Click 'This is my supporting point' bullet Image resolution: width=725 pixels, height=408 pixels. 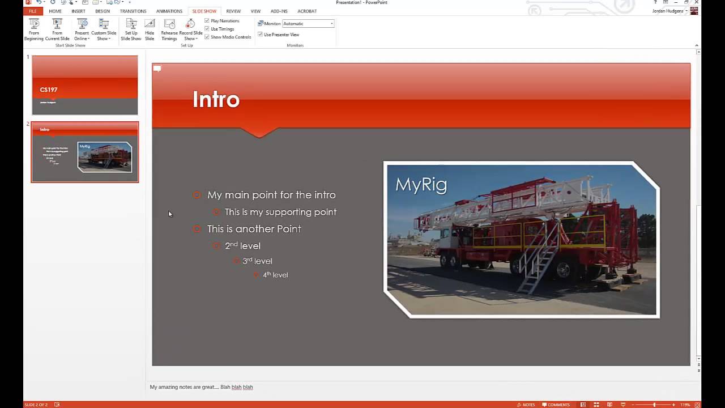click(280, 212)
